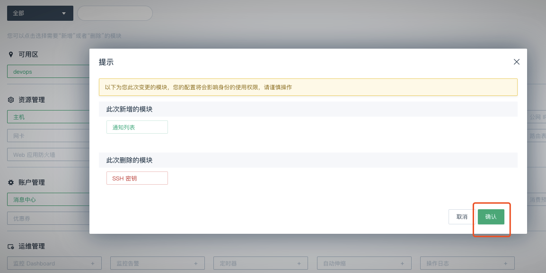Screen dimensions: 546x273
Task: Select the 通知列表 added module tag
Action: (137, 127)
